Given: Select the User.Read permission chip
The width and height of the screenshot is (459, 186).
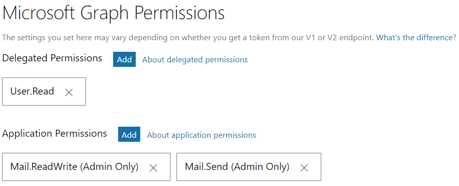Looking at the screenshot, I should click(x=44, y=91).
